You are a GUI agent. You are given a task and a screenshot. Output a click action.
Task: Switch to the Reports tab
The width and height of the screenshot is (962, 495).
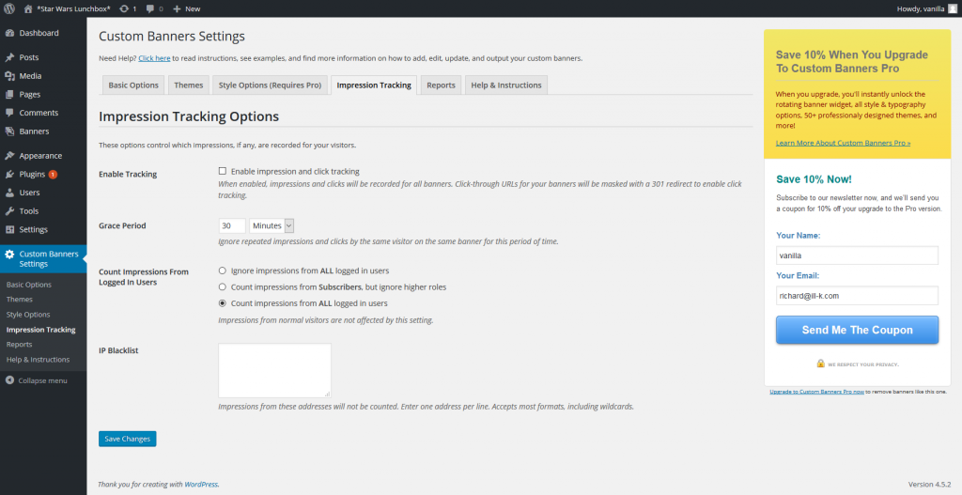coord(441,85)
